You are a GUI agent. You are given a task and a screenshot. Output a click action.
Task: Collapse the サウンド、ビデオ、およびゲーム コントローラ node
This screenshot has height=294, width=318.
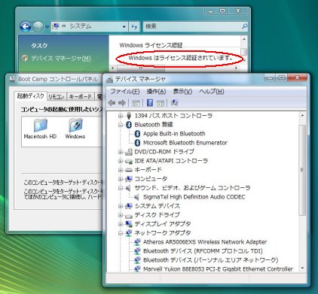click(121, 188)
